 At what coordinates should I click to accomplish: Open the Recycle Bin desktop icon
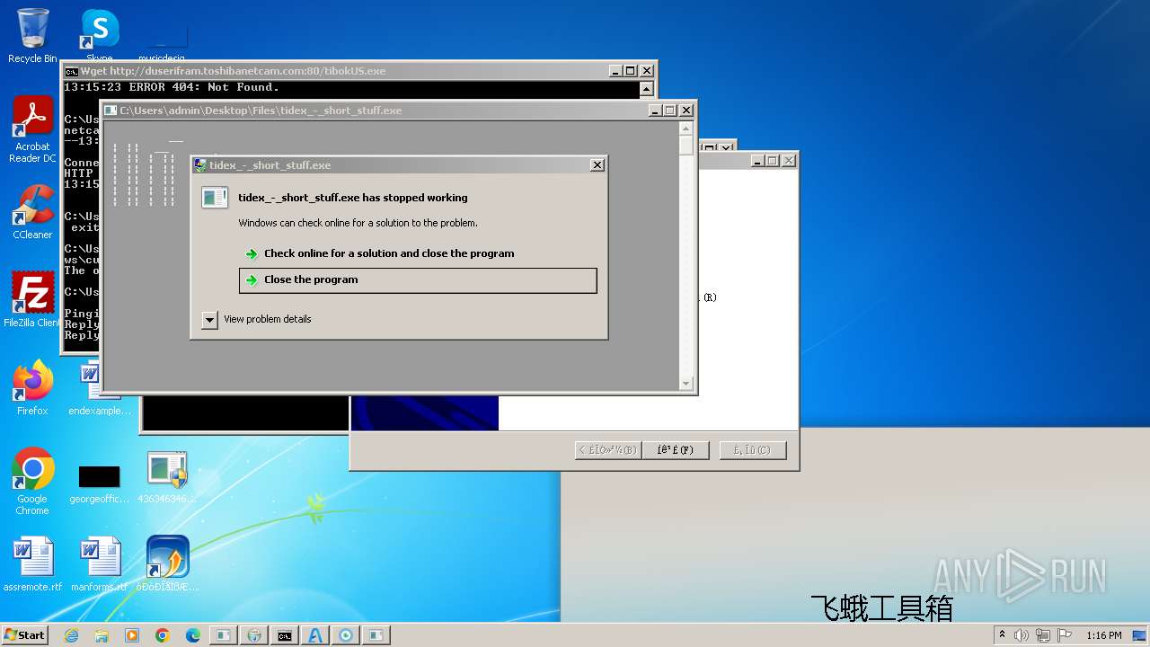pyautogui.click(x=32, y=36)
